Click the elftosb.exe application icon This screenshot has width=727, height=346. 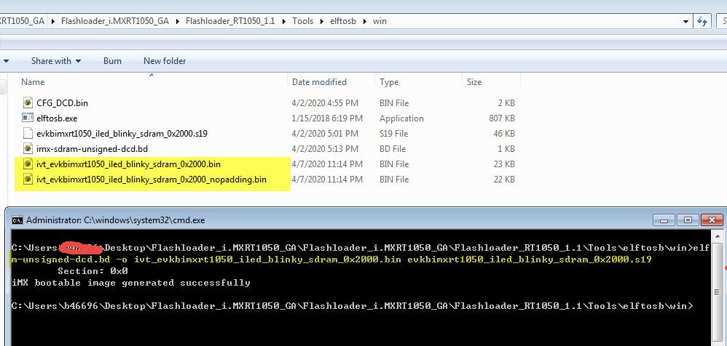[28, 118]
